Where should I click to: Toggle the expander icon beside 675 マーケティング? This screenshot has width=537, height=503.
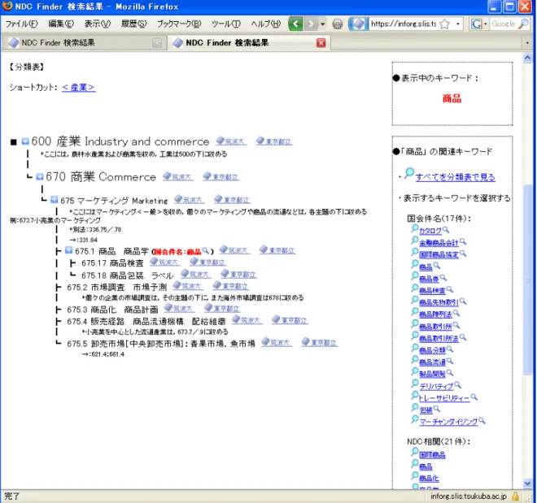[x=55, y=199]
